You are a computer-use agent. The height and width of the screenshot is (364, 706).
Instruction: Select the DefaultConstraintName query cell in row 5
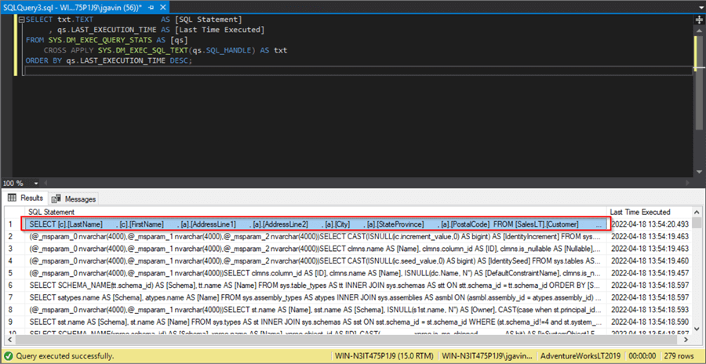tap(316, 272)
